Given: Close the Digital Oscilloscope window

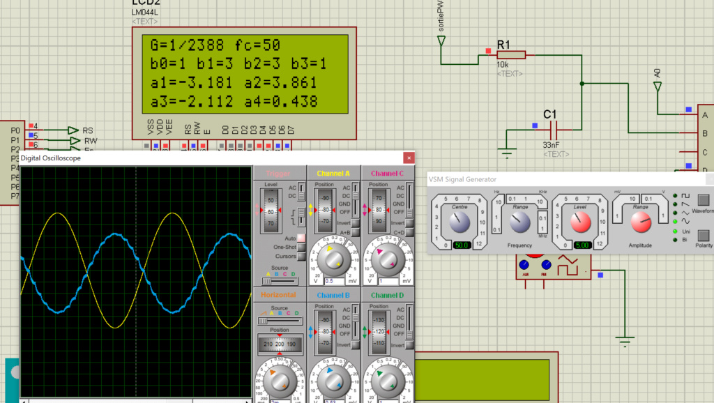Looking at the screenshot, I should click(409, 158).
